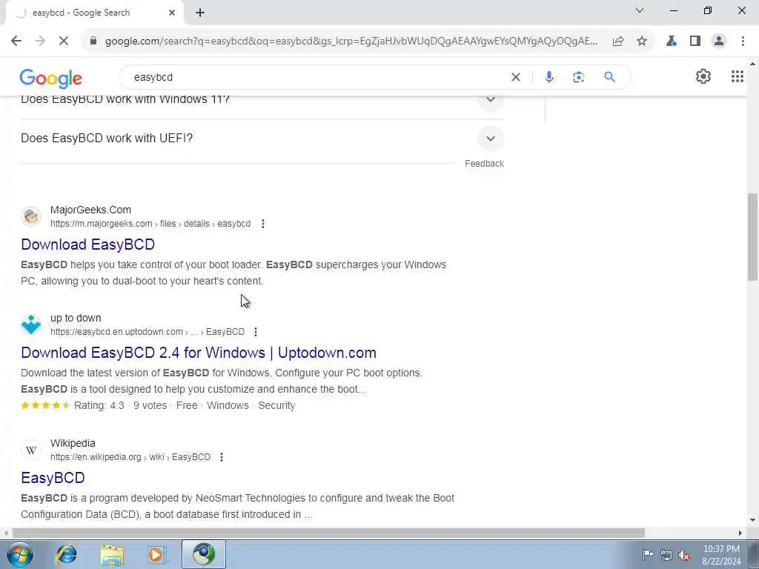Go back to previous page
Image resolution: width=759 pixels, height=569 pixels.
click(16, 41)
